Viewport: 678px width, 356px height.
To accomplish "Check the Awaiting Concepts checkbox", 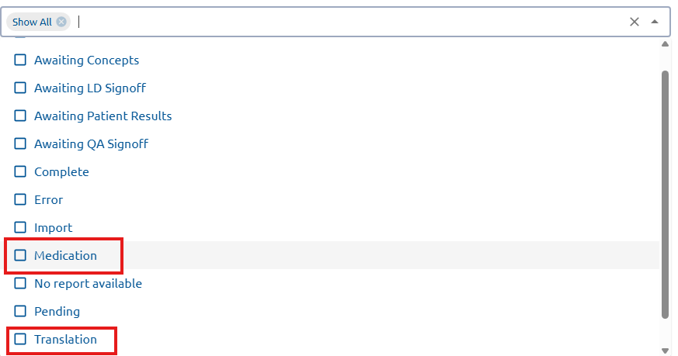I will coord(20,60).
